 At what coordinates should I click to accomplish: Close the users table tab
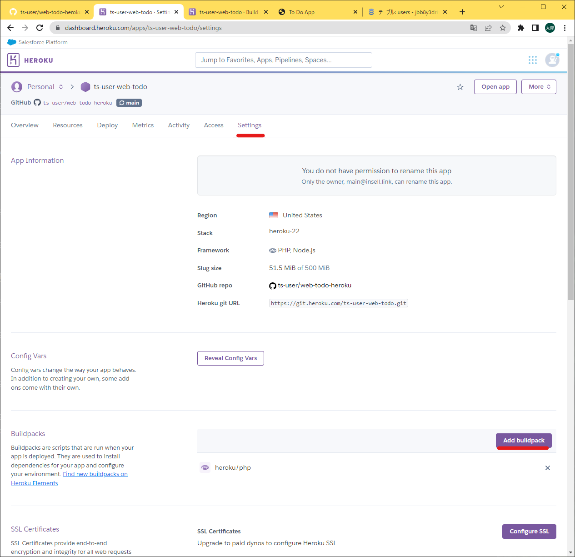click(x=445, y=12)
